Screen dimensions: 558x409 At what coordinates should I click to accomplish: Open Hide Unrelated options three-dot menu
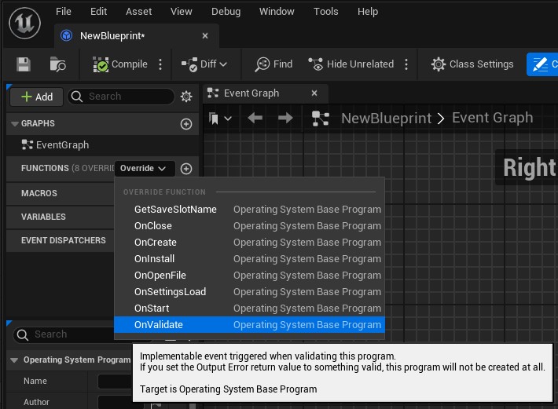tap(406, 64)
